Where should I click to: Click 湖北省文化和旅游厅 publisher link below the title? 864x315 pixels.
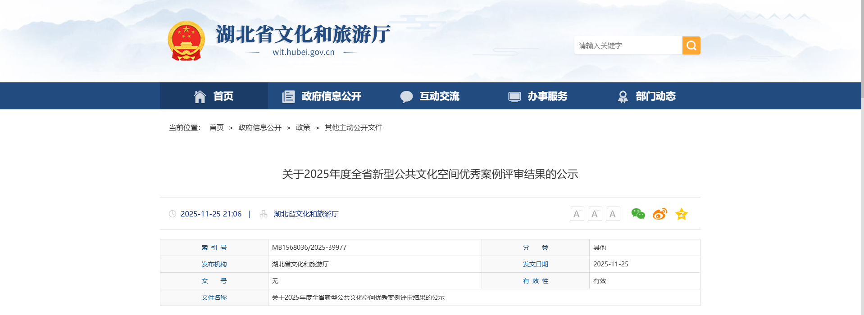pos(306,214)
